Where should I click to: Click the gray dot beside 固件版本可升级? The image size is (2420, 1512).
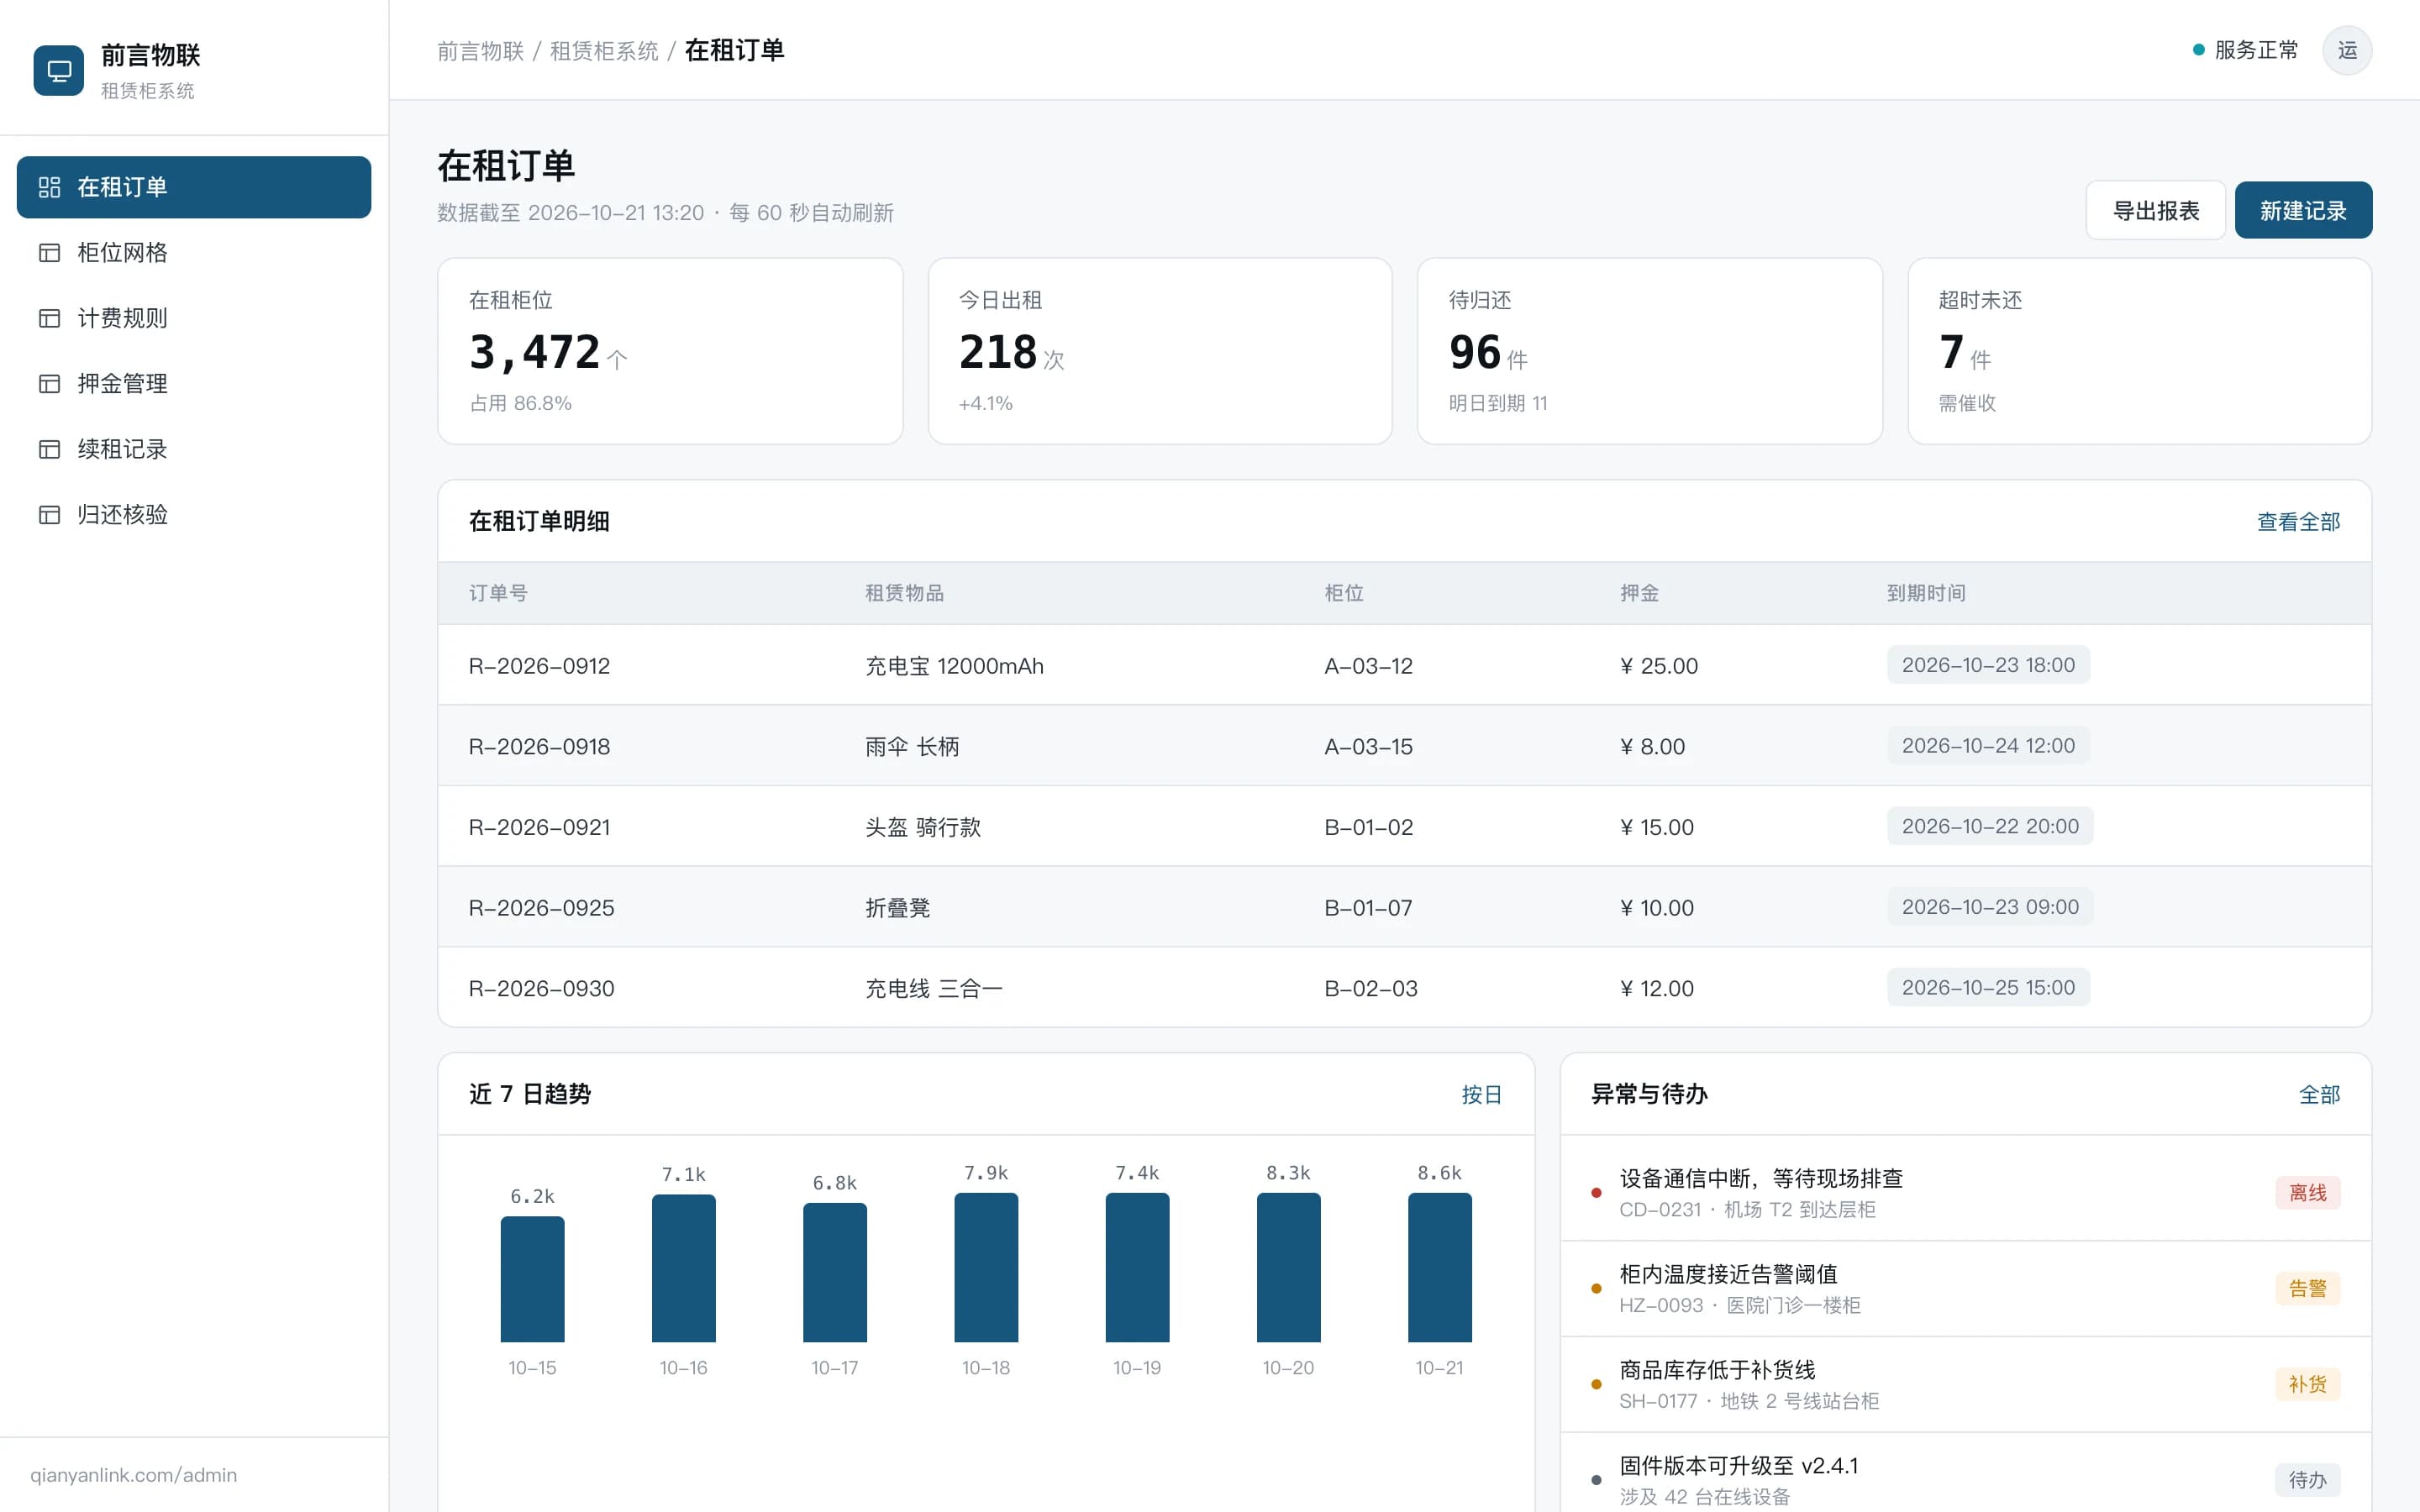pyautogui.click(x=1596, y=1480)
